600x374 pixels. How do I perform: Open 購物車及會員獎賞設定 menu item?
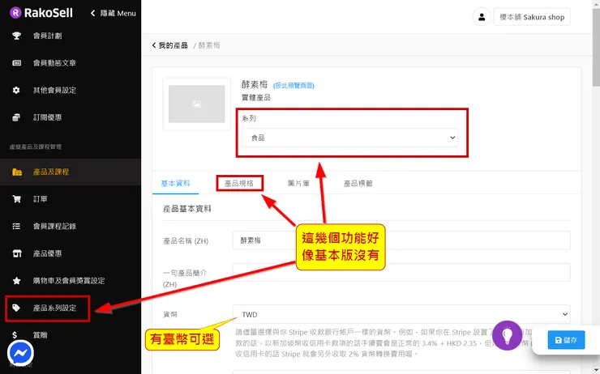click(69, 281)
